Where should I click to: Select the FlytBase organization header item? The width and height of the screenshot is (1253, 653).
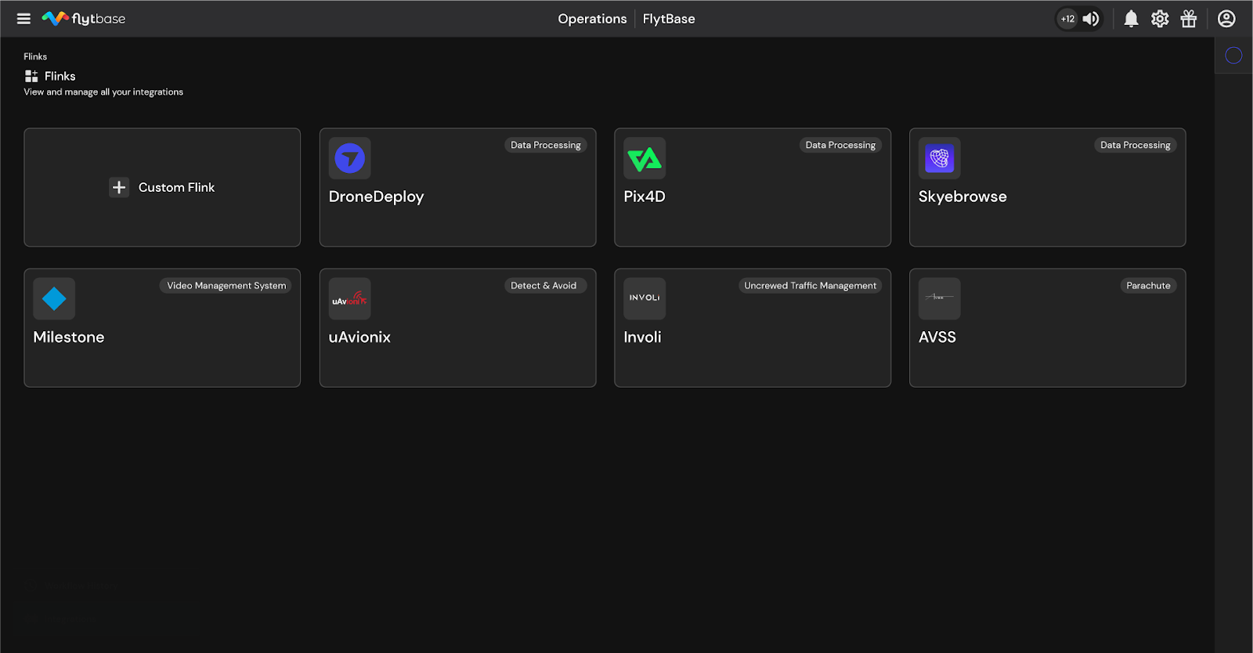coord(669,19)
